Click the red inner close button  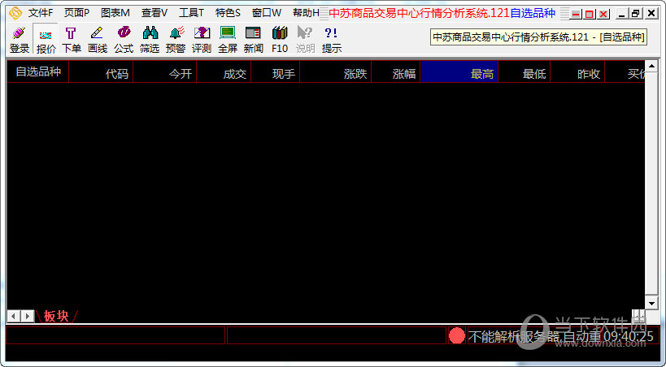(x=603, y=14)
